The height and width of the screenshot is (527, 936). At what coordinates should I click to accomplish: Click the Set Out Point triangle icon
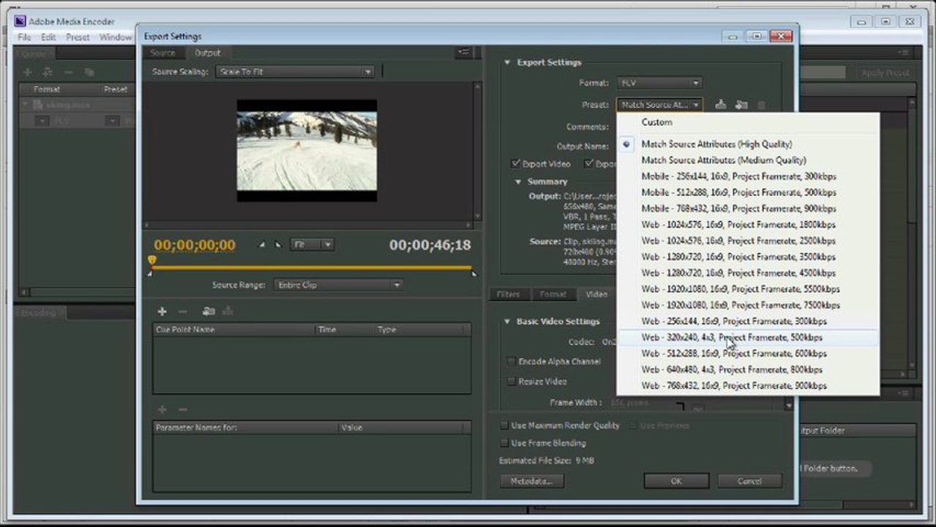[x=277, y=244]
